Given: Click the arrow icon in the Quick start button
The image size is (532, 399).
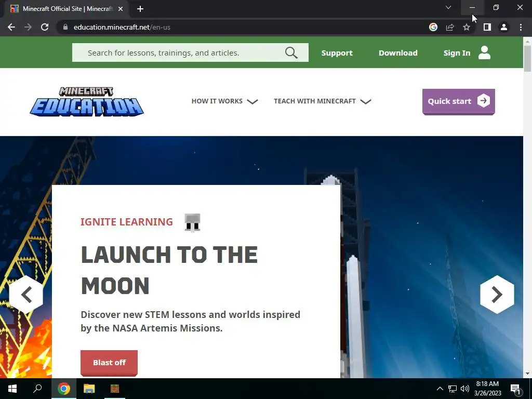Looking at the screenshot, I should (x=484, y=101).
